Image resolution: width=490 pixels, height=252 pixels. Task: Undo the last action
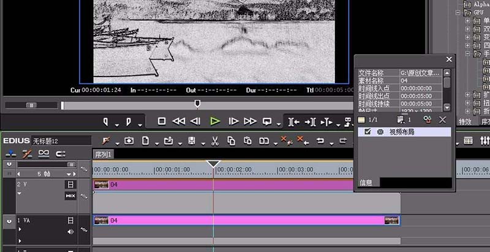(320, 141)
